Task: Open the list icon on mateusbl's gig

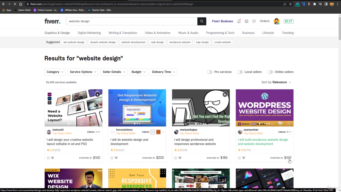Action: (x=48, y=158)
